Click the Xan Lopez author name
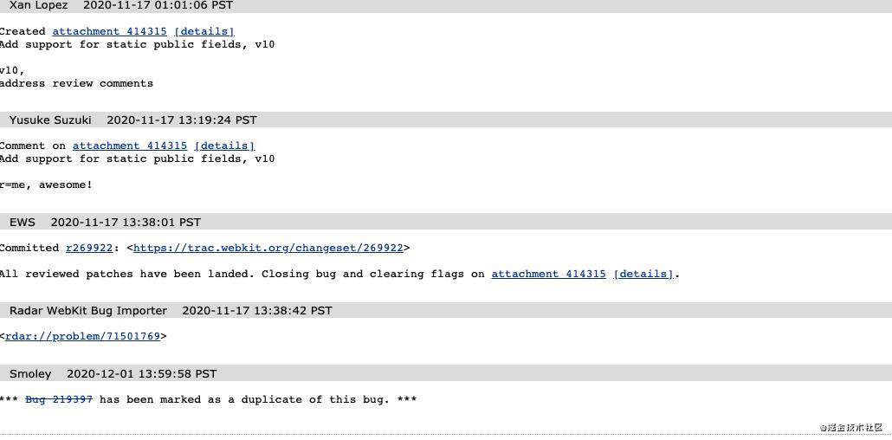This screenshot has width=892, height=440. click(x=38, y=5)
